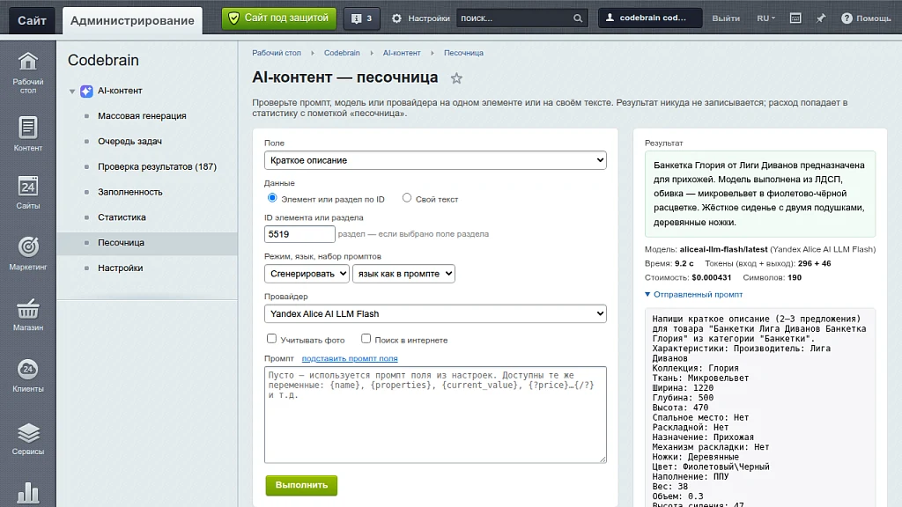Open the Контент sidebar section
This screenshot has height=507, width=902.
[27, 134]
